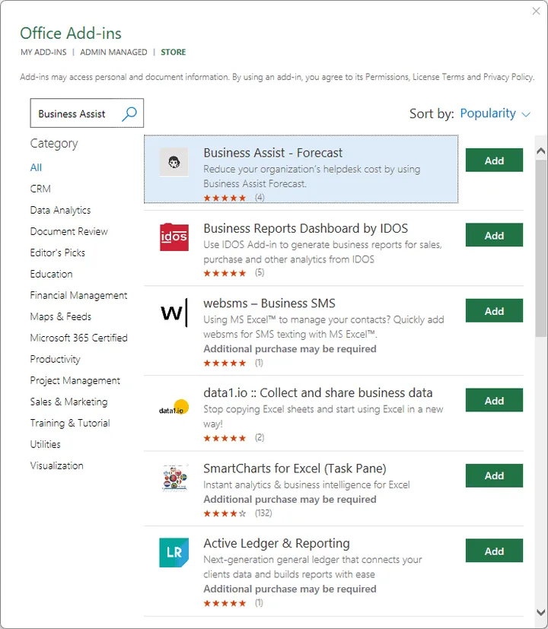The width and height of the screenshot is (548, 629).
Task: Click the IDOS red logo icon
Action: pyautogui.click(x=174, y=237)
